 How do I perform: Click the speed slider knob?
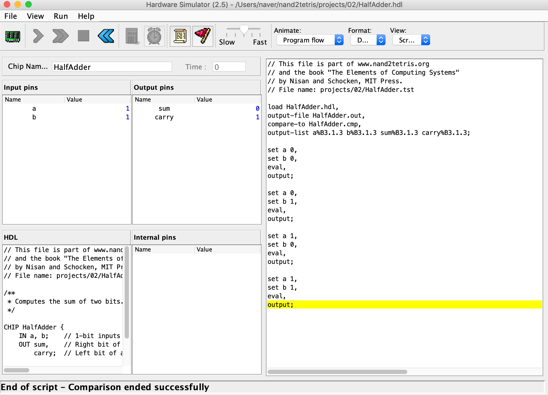(x=244, y=30)
